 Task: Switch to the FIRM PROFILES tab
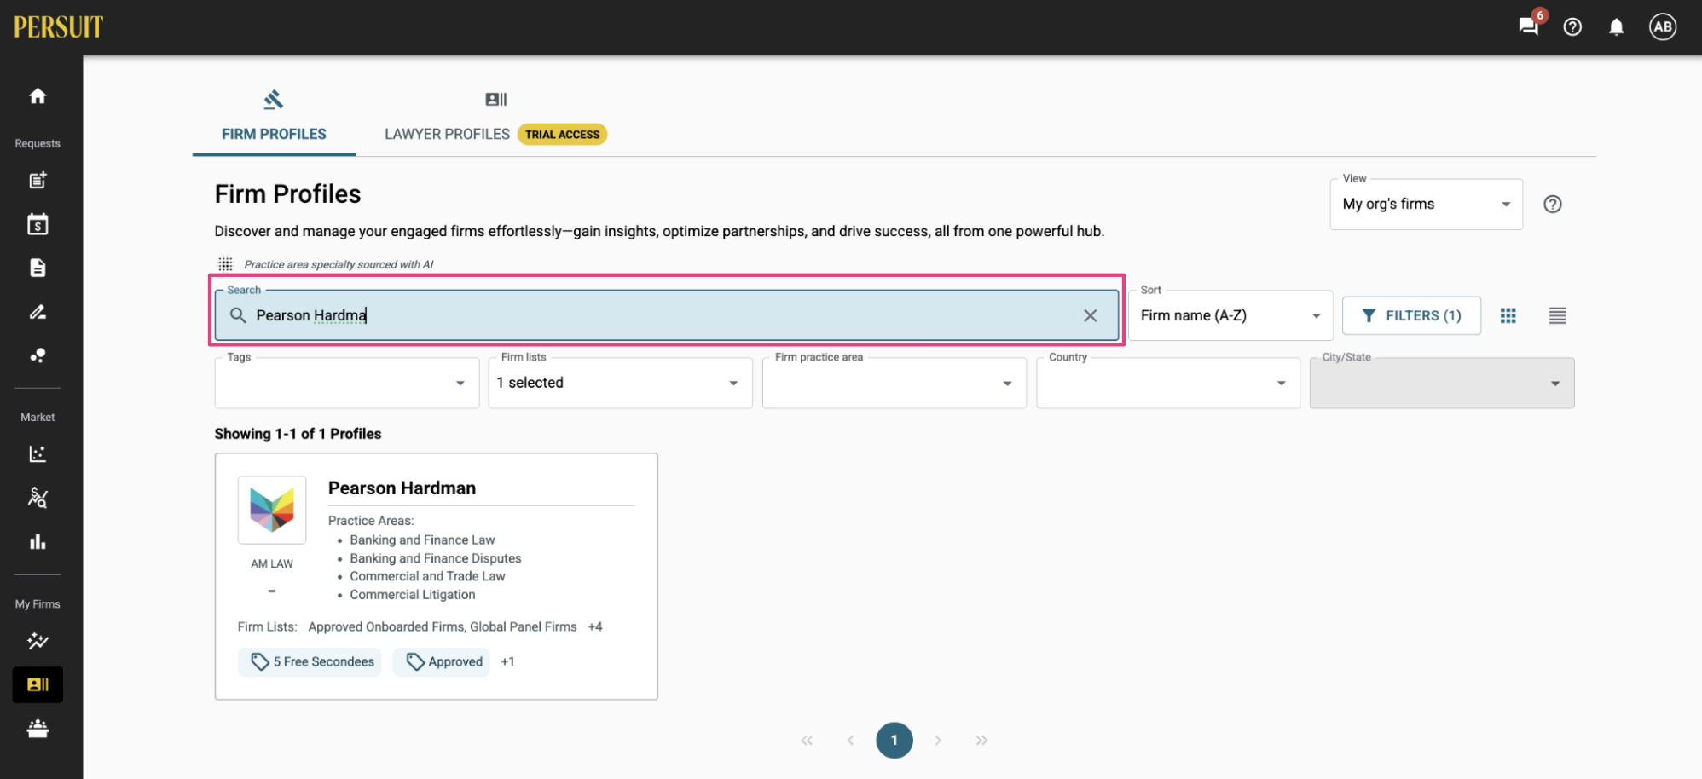(274, 134)
